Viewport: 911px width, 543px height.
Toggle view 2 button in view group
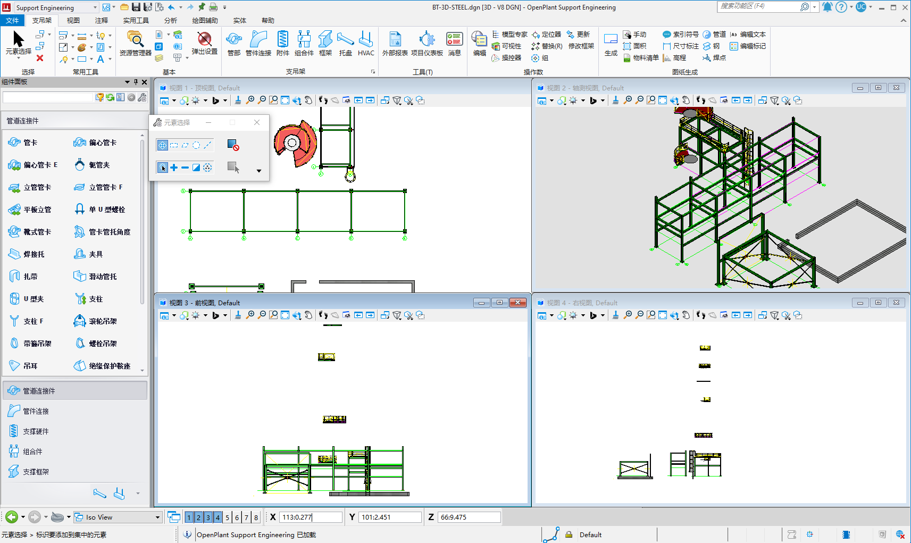click(198, 517)
